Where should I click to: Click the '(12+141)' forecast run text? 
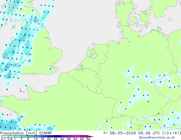point(172,133)
